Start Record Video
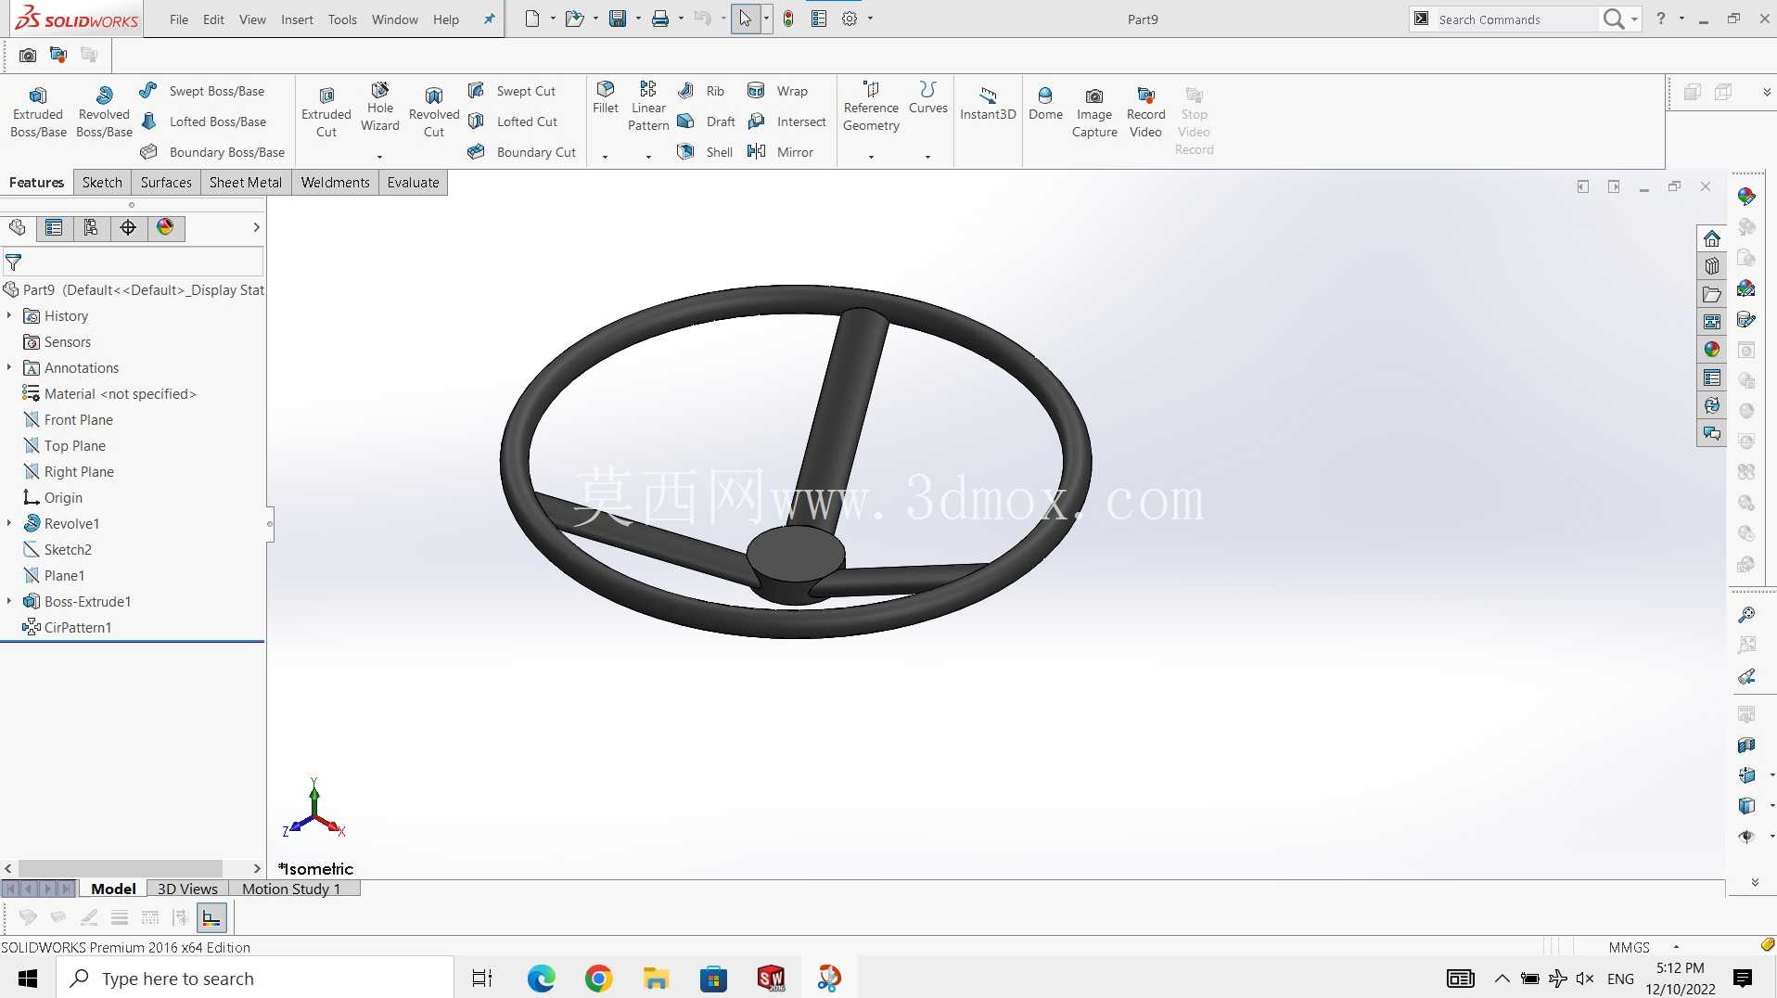This screenshot has width=1777, height=998. [x=1145, y=112]
